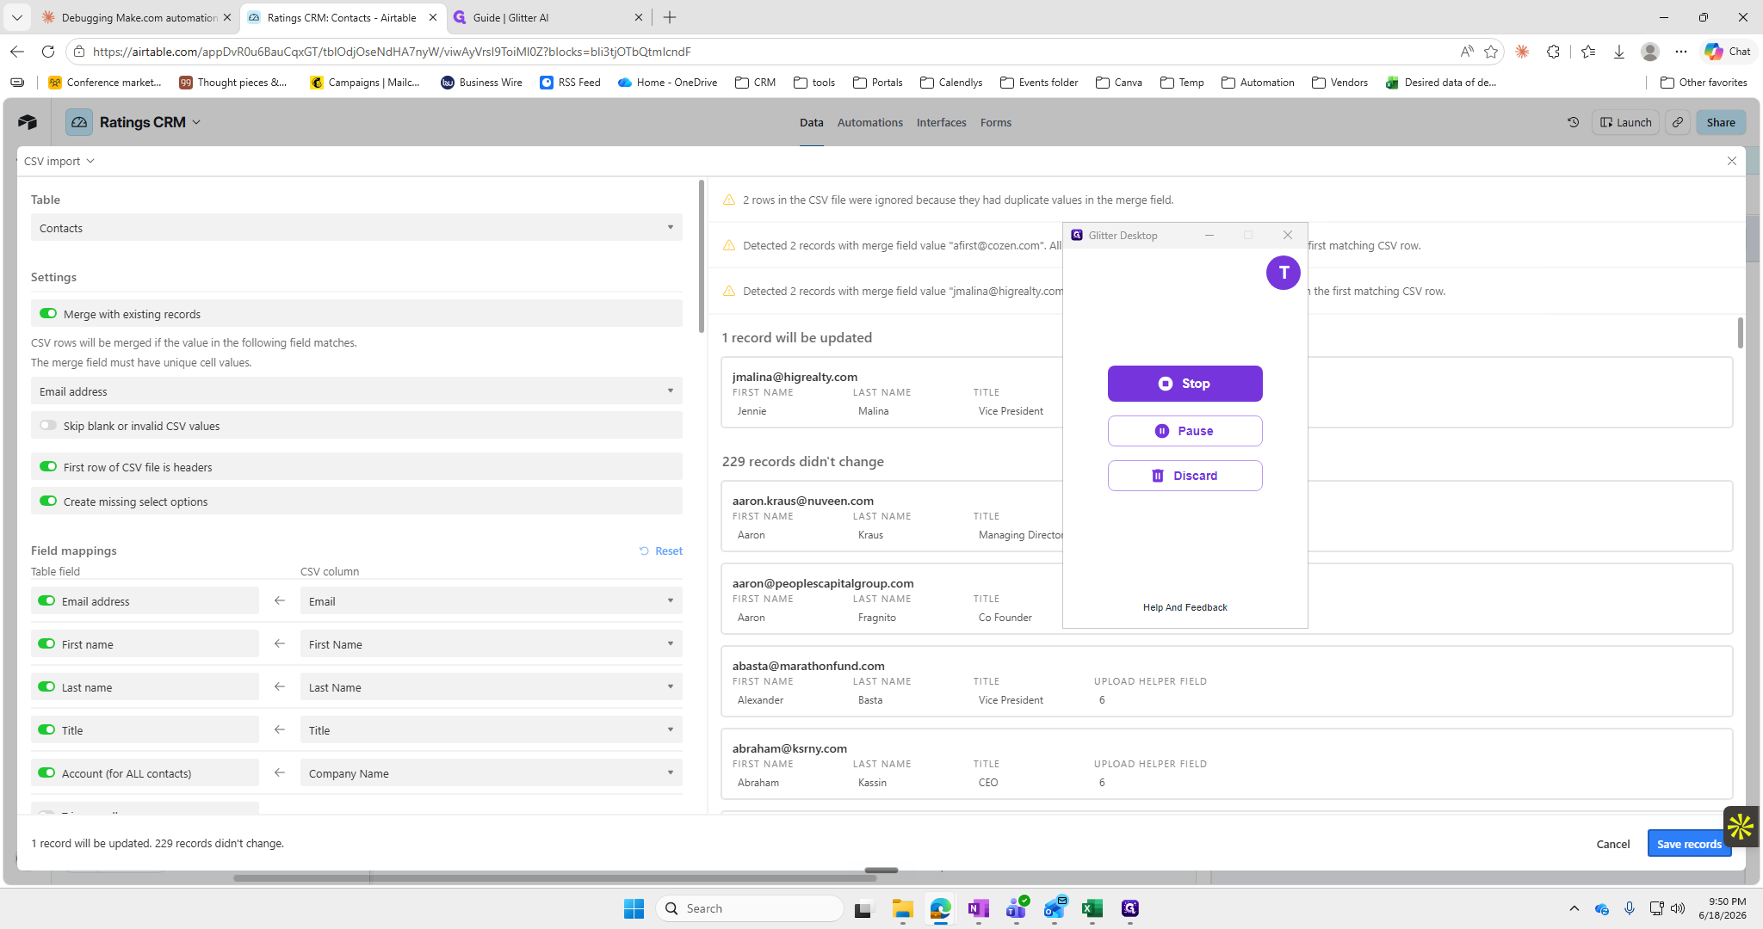This screenshot has width=1763, height=929.
Task: Switch to the Data tab
Action: (811, 122)
